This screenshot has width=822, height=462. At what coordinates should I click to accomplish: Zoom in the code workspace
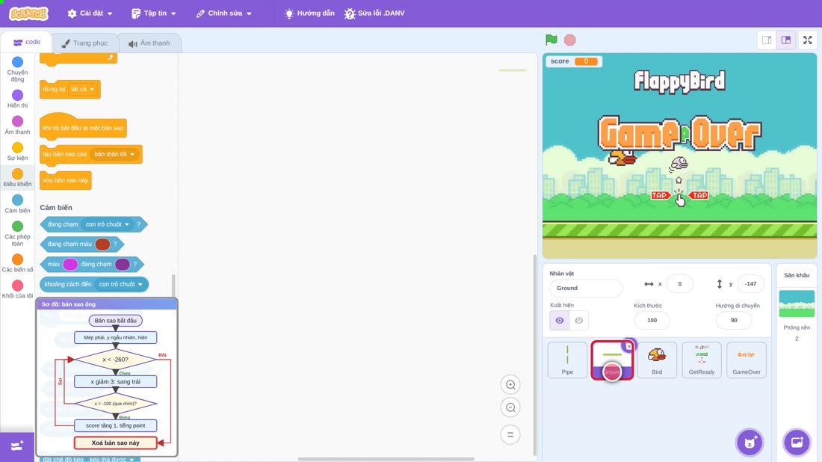click(510, 384)
